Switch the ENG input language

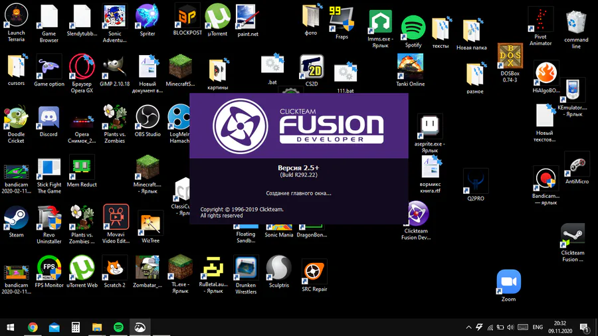pyautogui.click(x=538, y=327)
